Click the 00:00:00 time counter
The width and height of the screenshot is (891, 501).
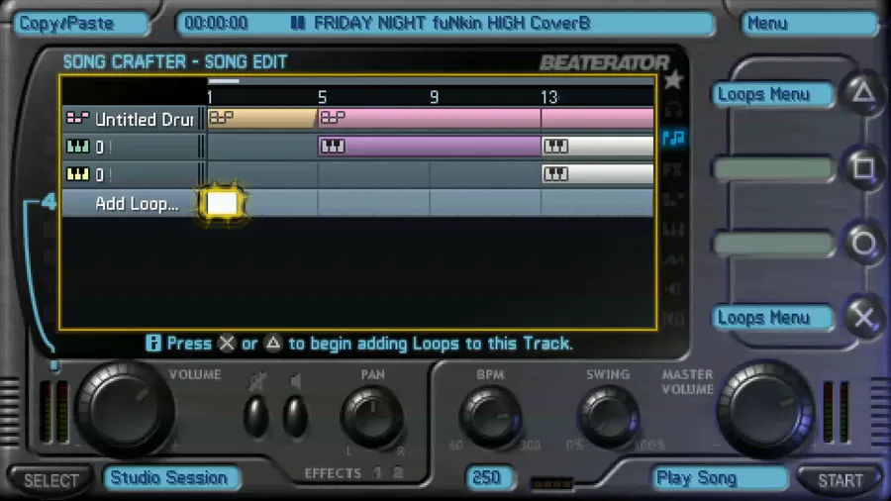pos(216,24)
